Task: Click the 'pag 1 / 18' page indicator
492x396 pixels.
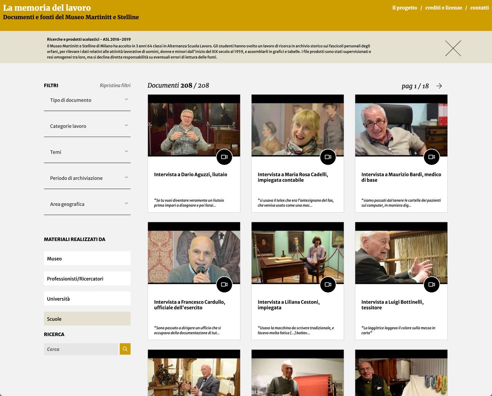Action: 415,86
